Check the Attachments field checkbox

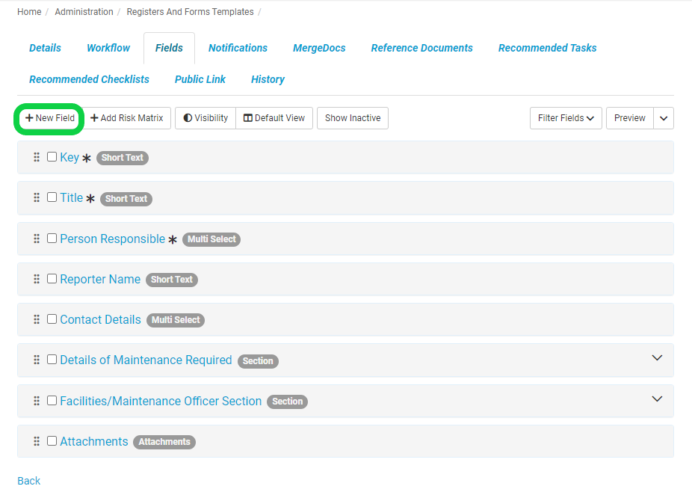click(x=52, y=440)
